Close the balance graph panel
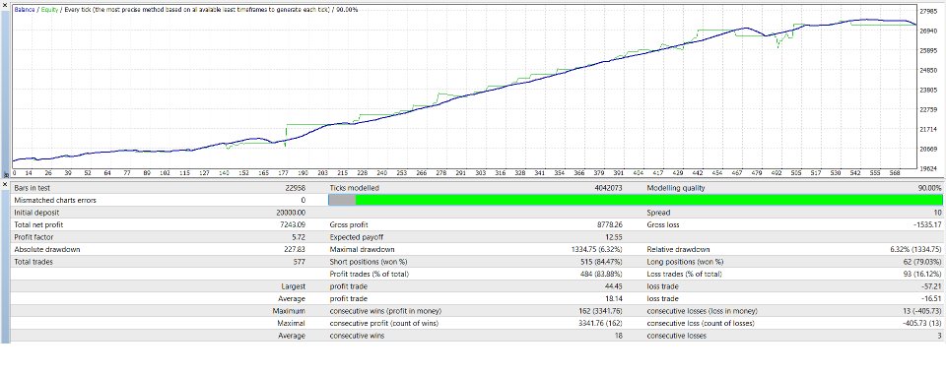This screenshot has width=946, height=375. click(5, 4)
